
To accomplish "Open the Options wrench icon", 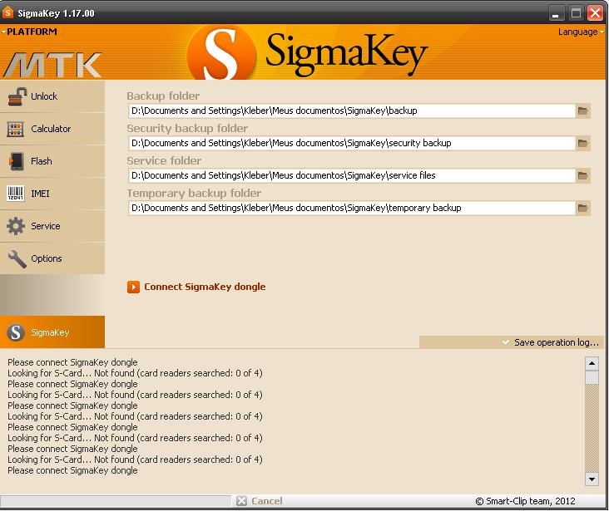I will coord(17,258).
